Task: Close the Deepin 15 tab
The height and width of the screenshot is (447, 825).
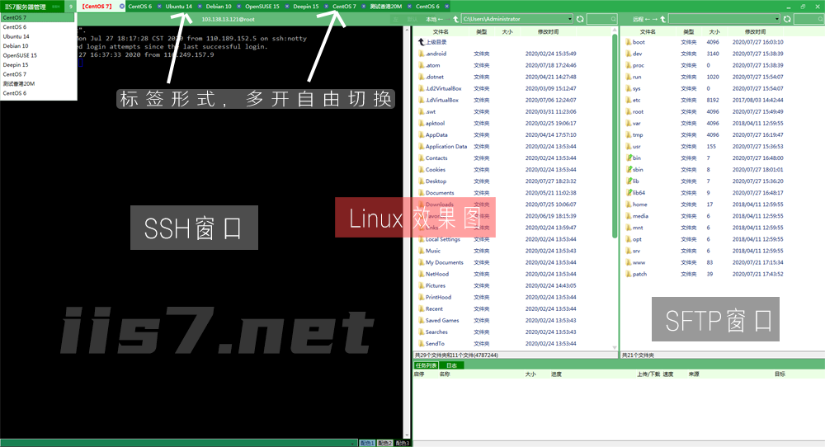Action: pyautogui.click(x=326, y=7)
